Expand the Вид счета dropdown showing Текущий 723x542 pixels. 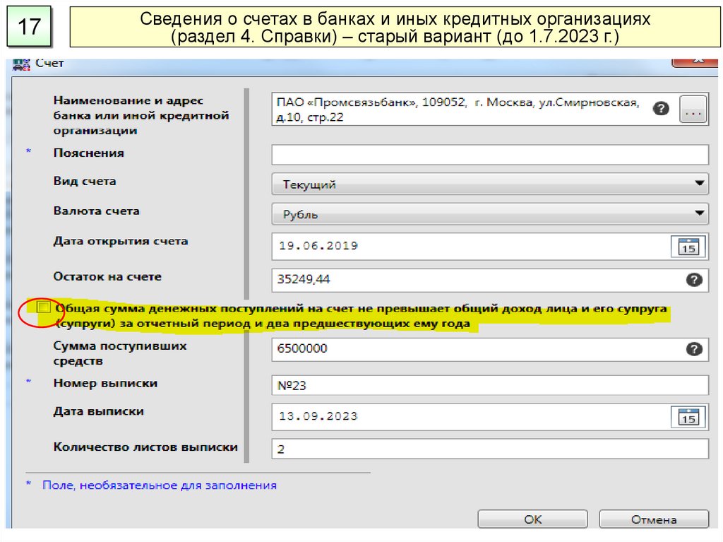coord(489,184)
